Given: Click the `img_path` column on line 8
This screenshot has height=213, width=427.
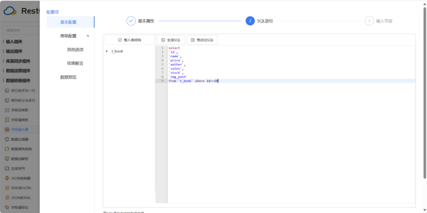Looking at the screenshot, I should (x=178, y=77).
